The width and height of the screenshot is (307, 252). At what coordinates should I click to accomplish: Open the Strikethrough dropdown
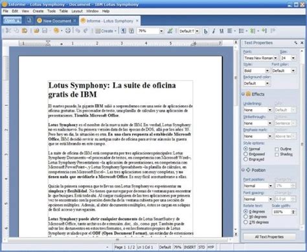(x=270, y=123)
